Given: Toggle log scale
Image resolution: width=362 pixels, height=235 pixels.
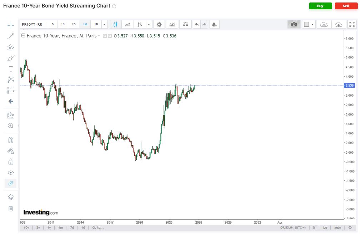Looking at the screenshot, I should [325, 228].
